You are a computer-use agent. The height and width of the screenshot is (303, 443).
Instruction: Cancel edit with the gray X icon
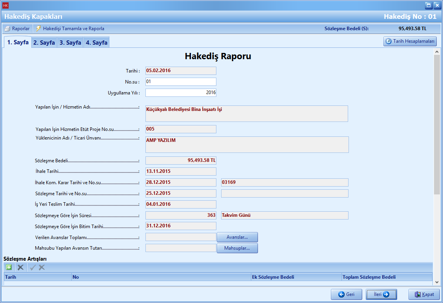point(42,267)
